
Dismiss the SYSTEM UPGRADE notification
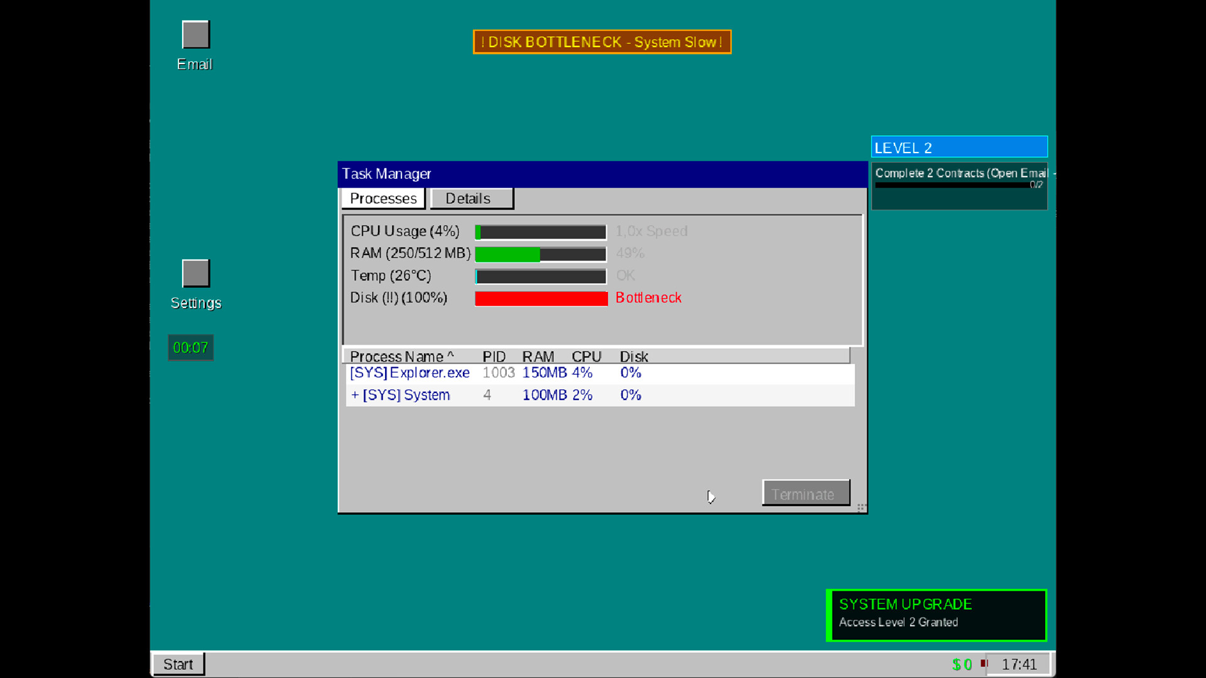pyautogui.click(x=937, y=615)
